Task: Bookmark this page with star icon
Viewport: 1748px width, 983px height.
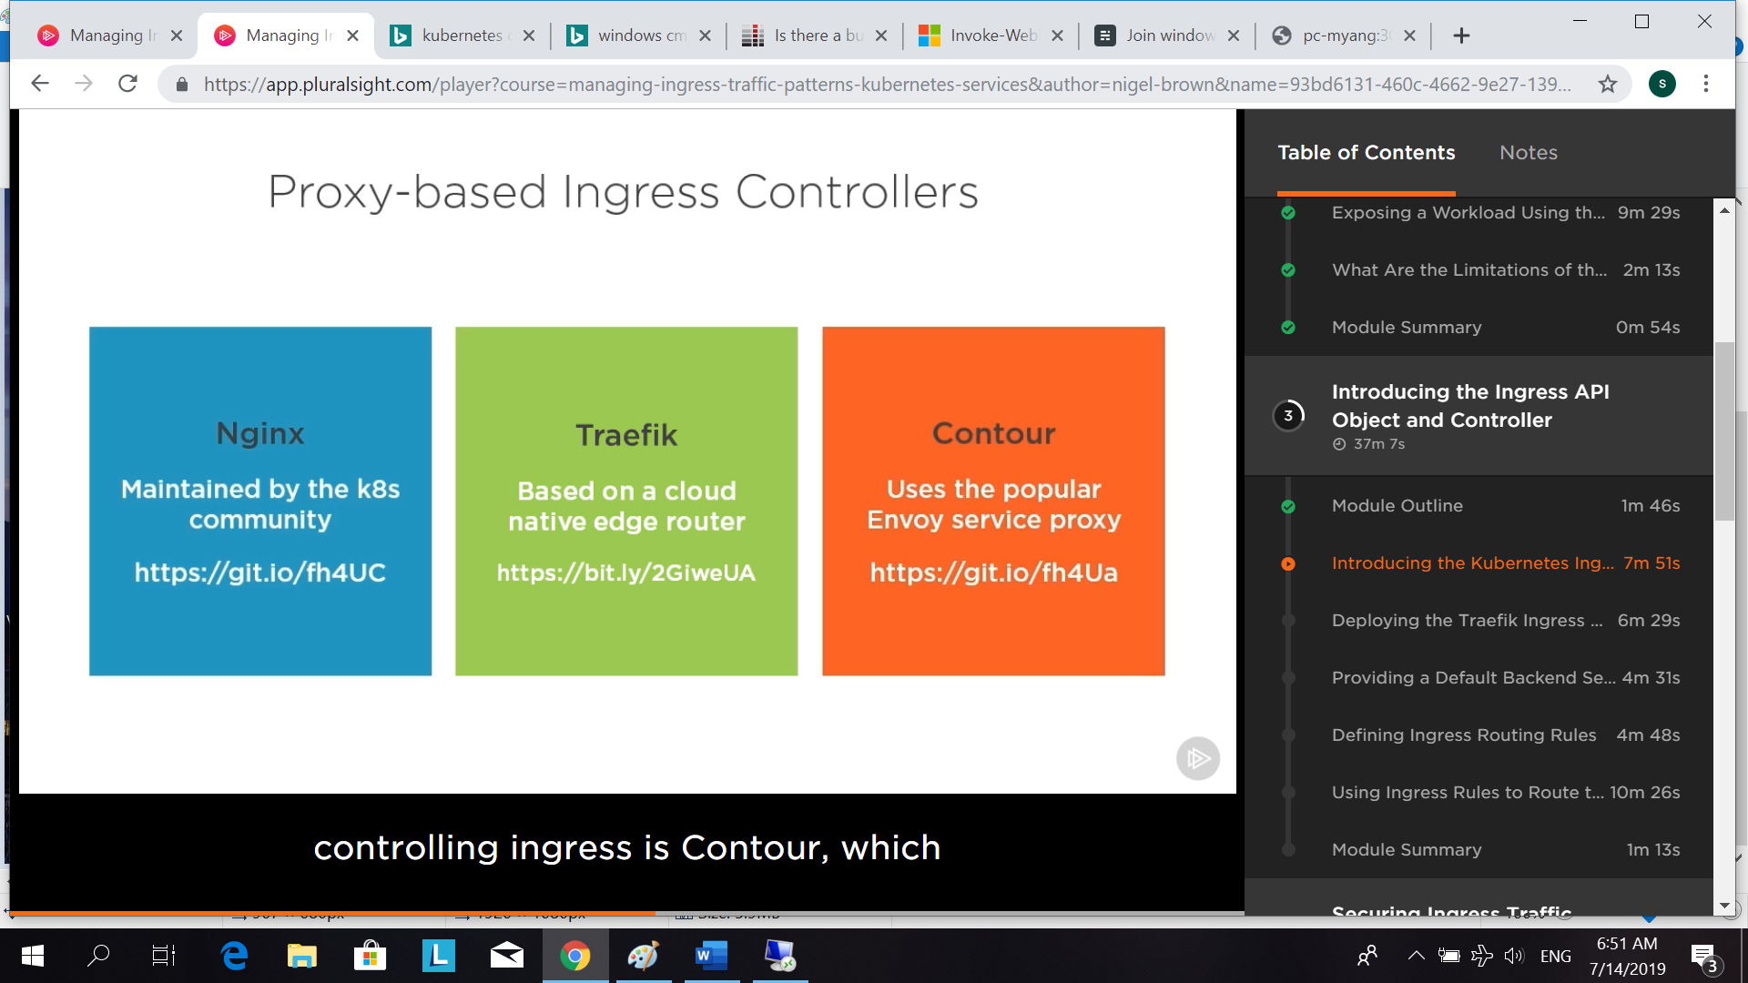Action: coord(1608,85)
